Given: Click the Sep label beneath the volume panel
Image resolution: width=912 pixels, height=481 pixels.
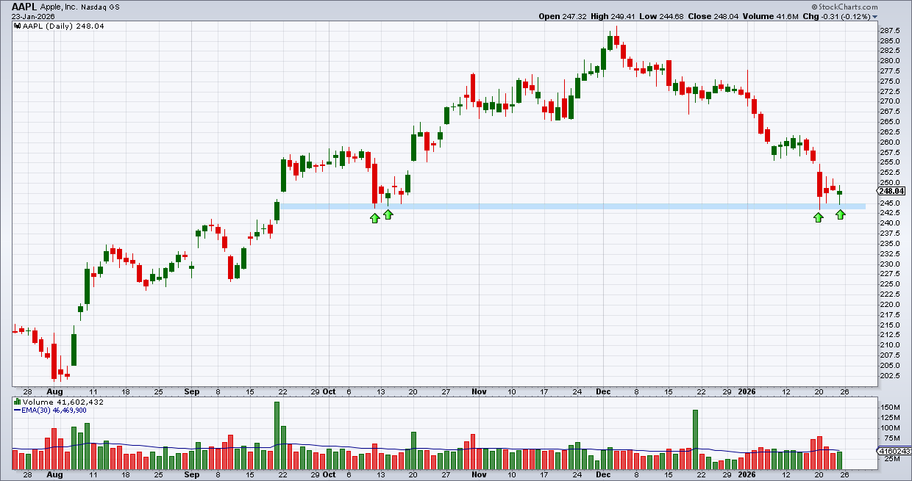Looking at the screenshot, I should (x=190, y=475).
